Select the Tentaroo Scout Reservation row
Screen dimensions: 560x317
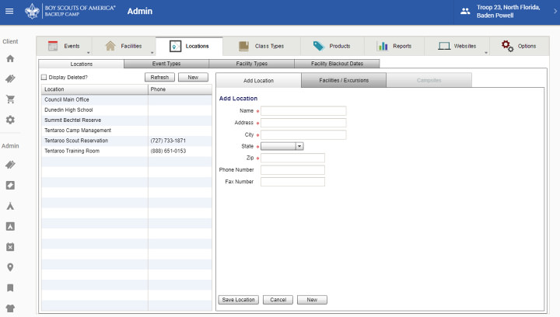(127, 141)
